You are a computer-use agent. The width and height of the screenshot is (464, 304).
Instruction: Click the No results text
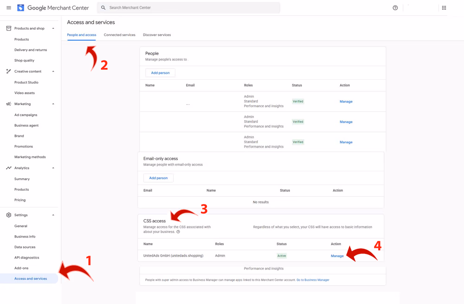261,202
